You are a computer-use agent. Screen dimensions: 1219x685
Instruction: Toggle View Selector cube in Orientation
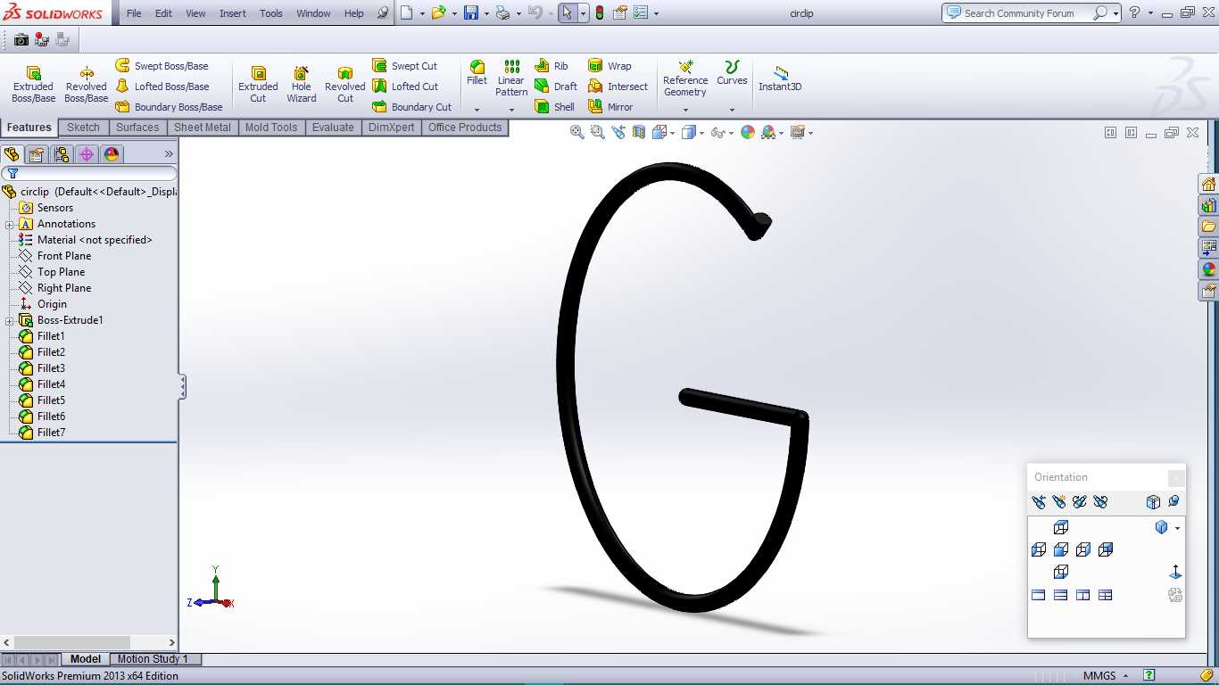pos(1153,501)
